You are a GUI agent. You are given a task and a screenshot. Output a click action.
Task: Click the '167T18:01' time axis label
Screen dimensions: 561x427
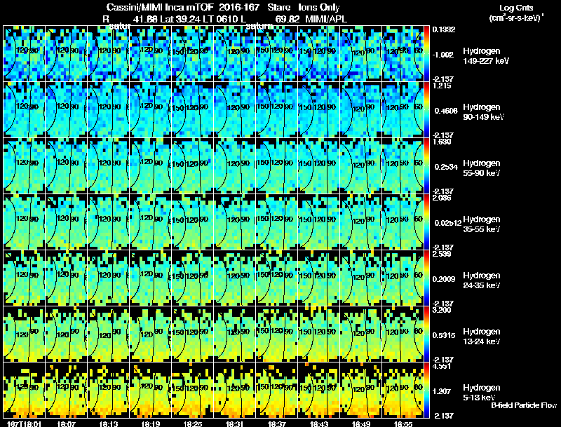point(24,424)
